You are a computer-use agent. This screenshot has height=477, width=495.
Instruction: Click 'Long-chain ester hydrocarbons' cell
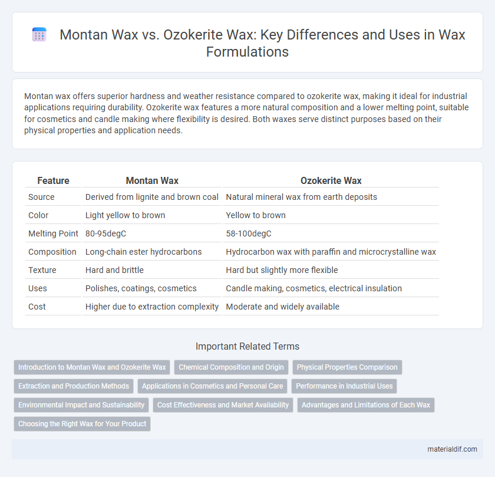coord(152,252)
